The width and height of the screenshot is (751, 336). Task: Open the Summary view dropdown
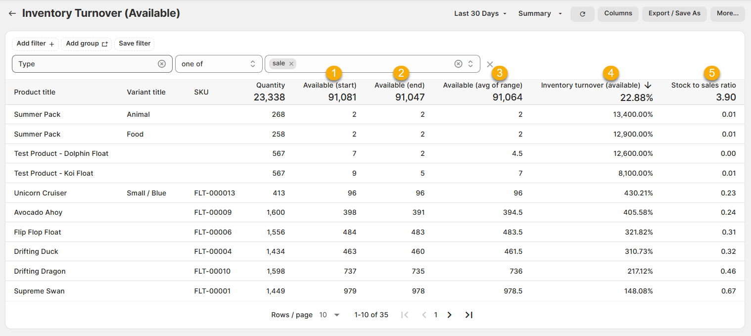coord(540,13)
